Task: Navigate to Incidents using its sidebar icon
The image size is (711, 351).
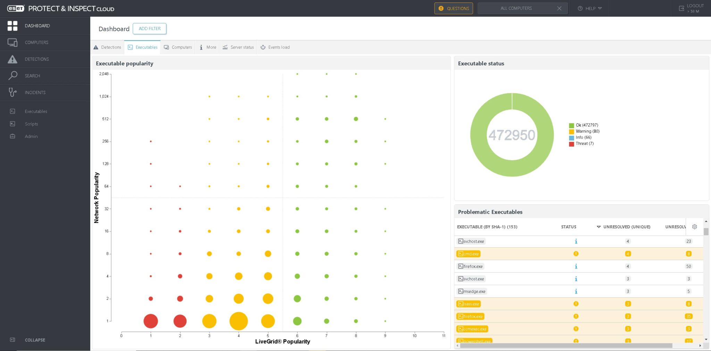Action: click(x=12, y=92)
